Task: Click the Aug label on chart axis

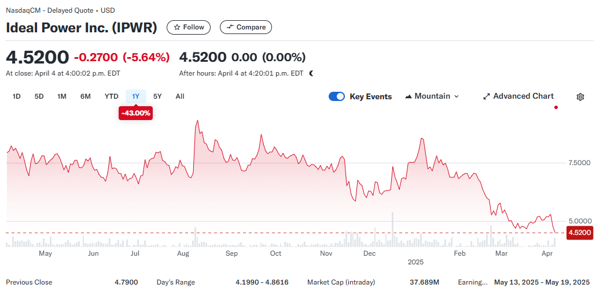Action: click(183, 253)
